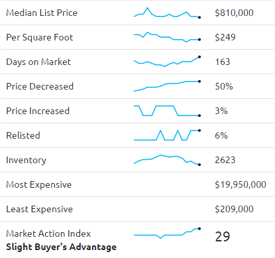275x258 pixels.
Task: Open the Days on Market trend chart
Action: click(167, 62)
